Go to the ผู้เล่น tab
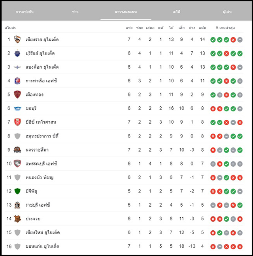The image size is (253, 256). [227, 12]
